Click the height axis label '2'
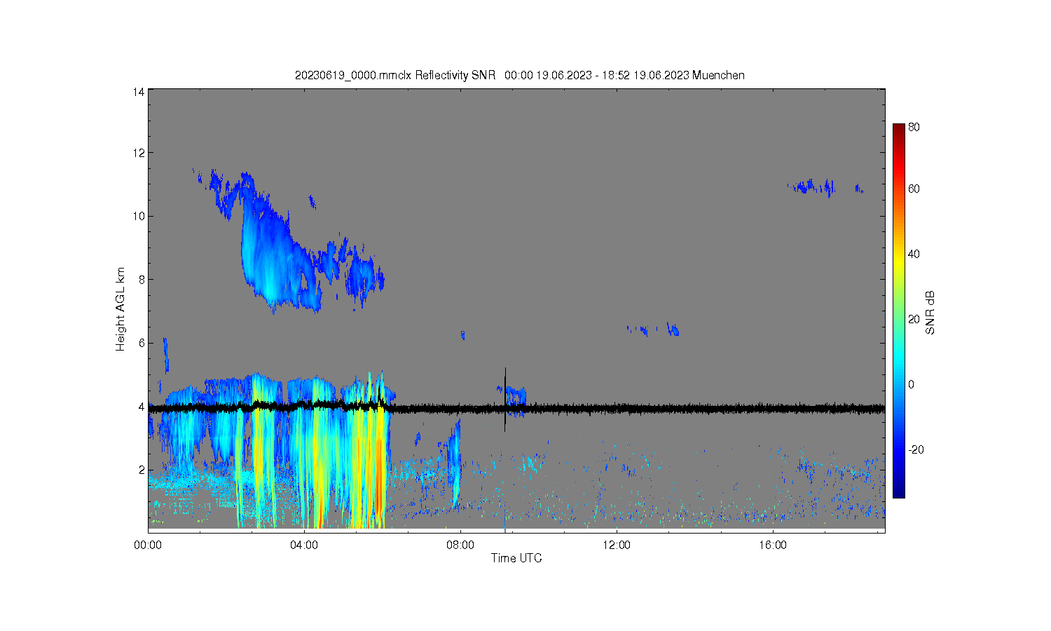The width and height of the screenshot is (1051, 631). (142, 470)
